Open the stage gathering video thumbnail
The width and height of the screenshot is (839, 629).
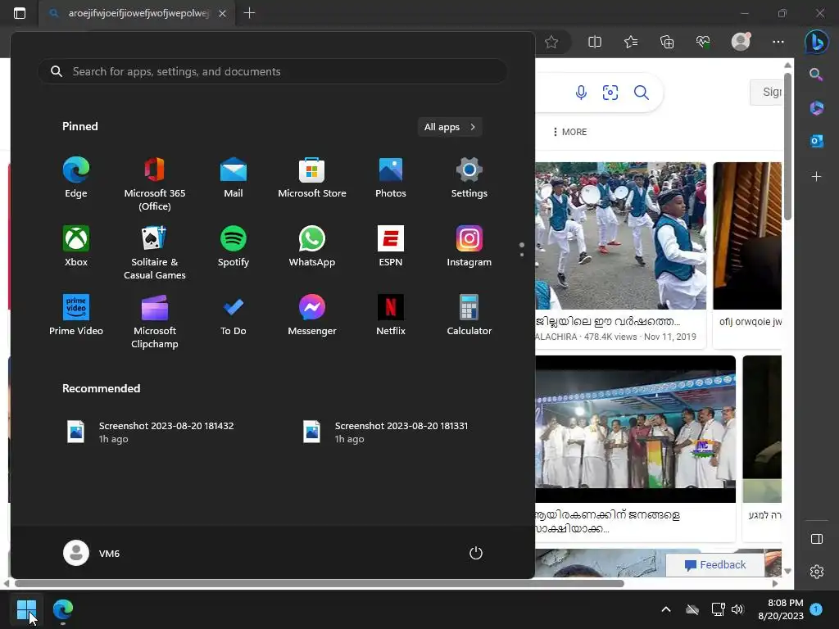[636, 429]
